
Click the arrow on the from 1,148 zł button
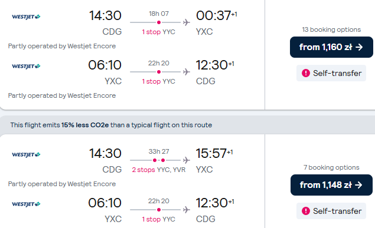click(x=358, y=185)
